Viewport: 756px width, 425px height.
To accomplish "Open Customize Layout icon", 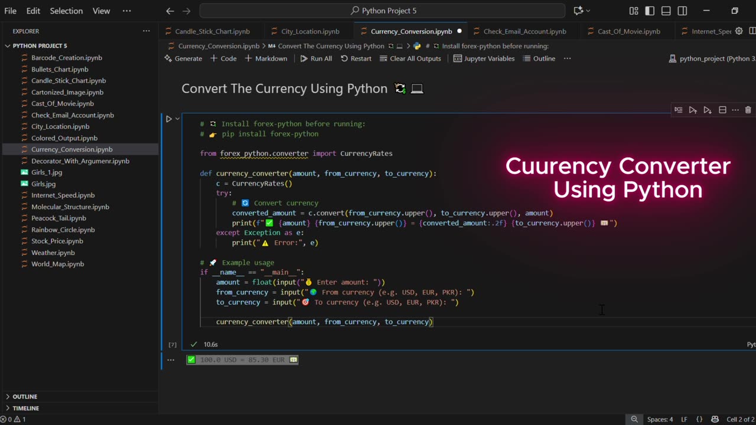I will (634, 11).
